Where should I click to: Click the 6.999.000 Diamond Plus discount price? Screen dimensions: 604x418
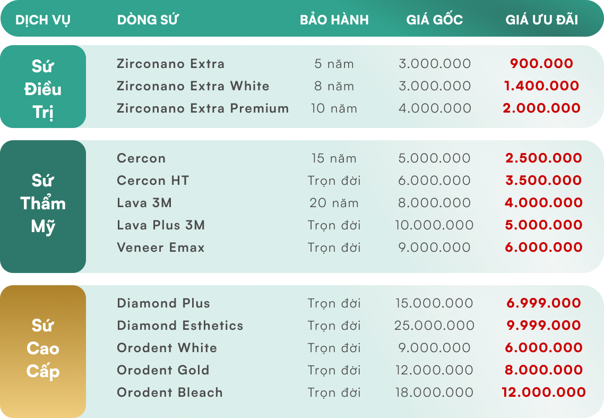coord(543,303)
